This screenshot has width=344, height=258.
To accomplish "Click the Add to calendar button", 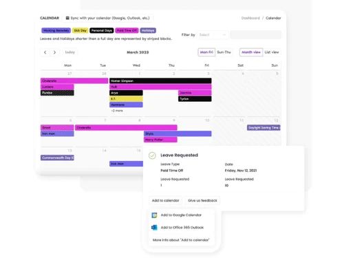I will tap(166, 200).
